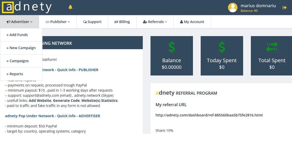Image resolution: width=292 pixels, height=141 pixels.
Task: Click the adnety logo
Action: coord(27,7)
